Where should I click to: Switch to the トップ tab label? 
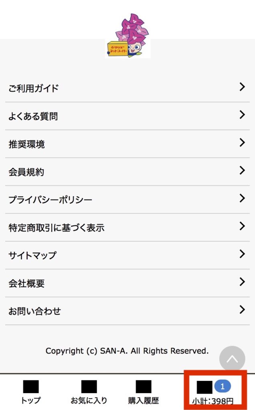click(x=31, y=400)
